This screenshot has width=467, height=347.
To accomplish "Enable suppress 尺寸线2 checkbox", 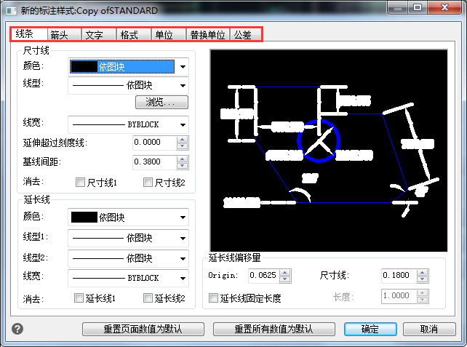I will tap(148, 183).
